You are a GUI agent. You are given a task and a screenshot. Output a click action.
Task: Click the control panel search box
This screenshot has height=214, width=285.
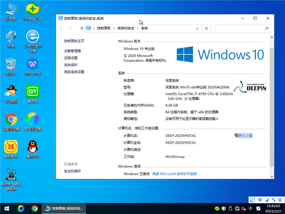(243, 29)
